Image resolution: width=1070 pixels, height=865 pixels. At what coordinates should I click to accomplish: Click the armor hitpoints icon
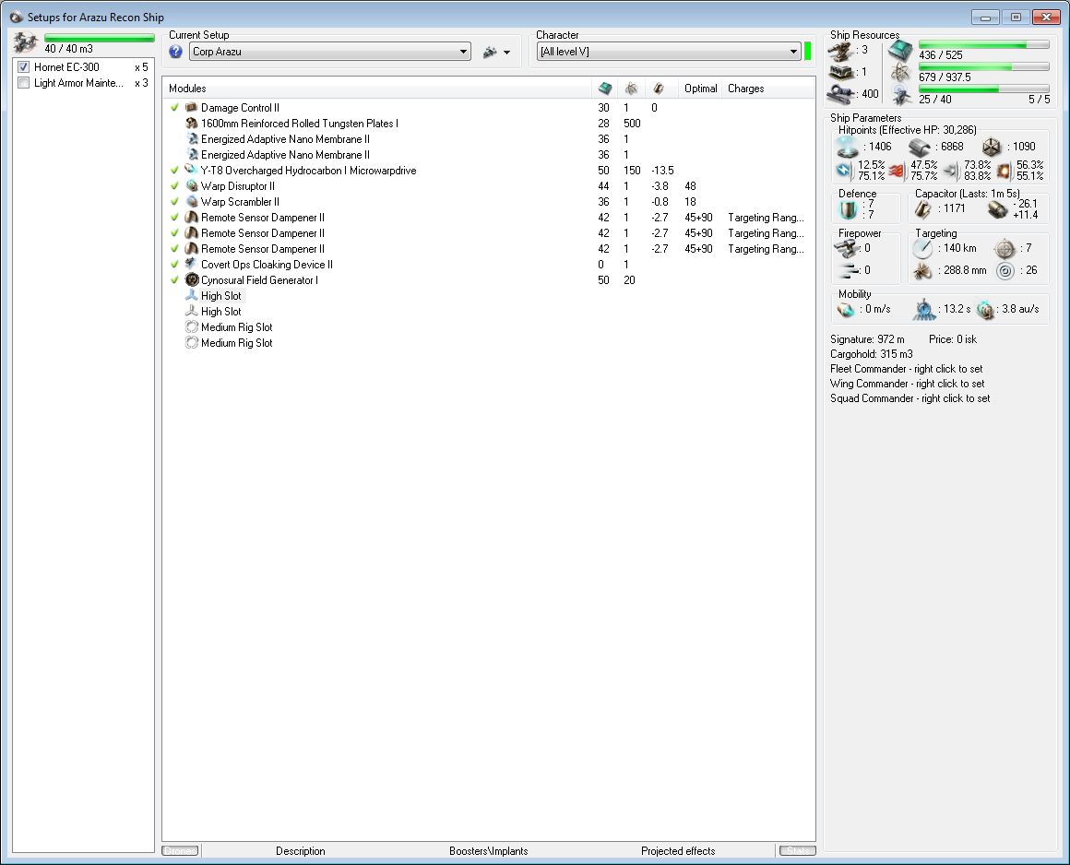(918, 147)
